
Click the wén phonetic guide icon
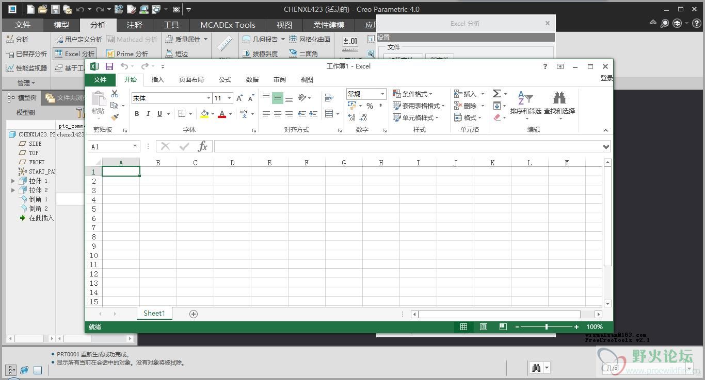click(244, 113)
